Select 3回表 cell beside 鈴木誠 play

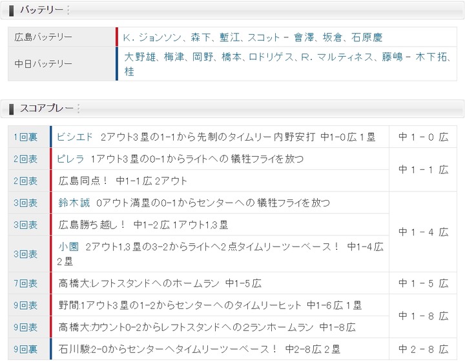(x=29, y=203)
